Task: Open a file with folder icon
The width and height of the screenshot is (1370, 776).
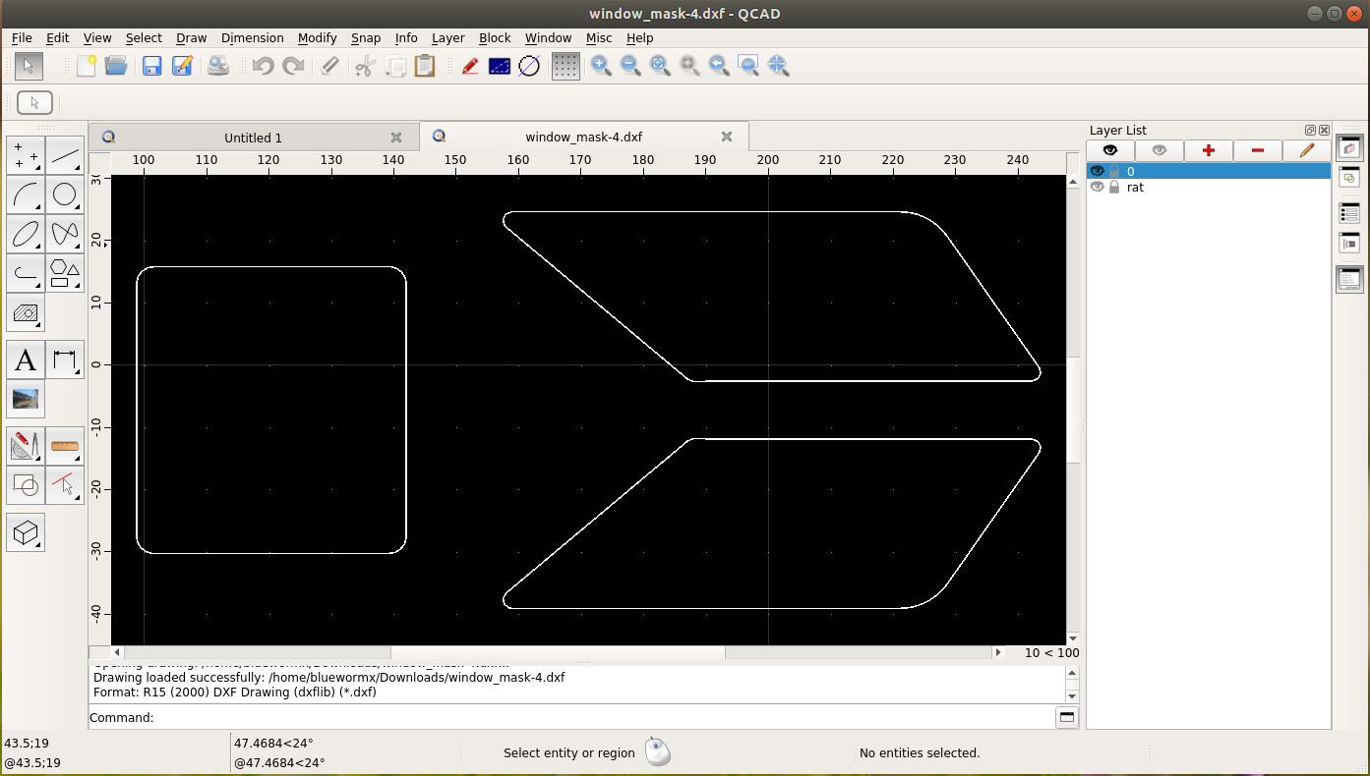Action: 116,66
